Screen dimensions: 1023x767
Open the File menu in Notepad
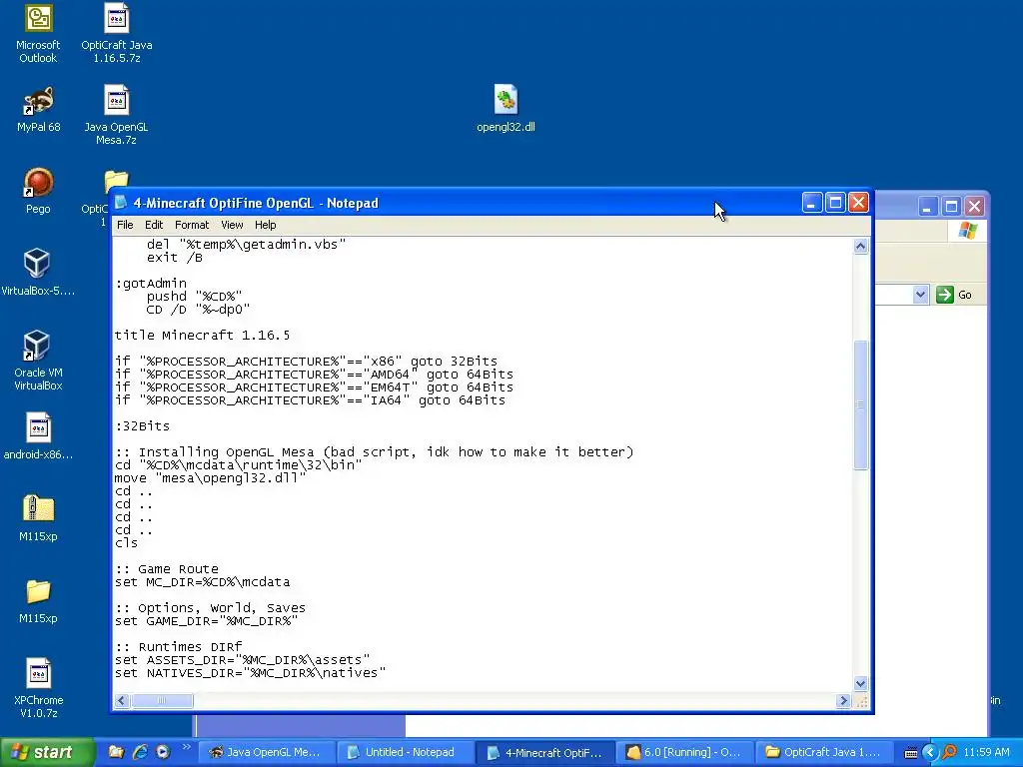(125, 225)
